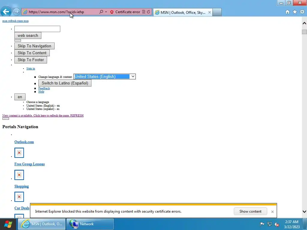
Task: Open the Outlook.com link
Action: tap(24, 142)
